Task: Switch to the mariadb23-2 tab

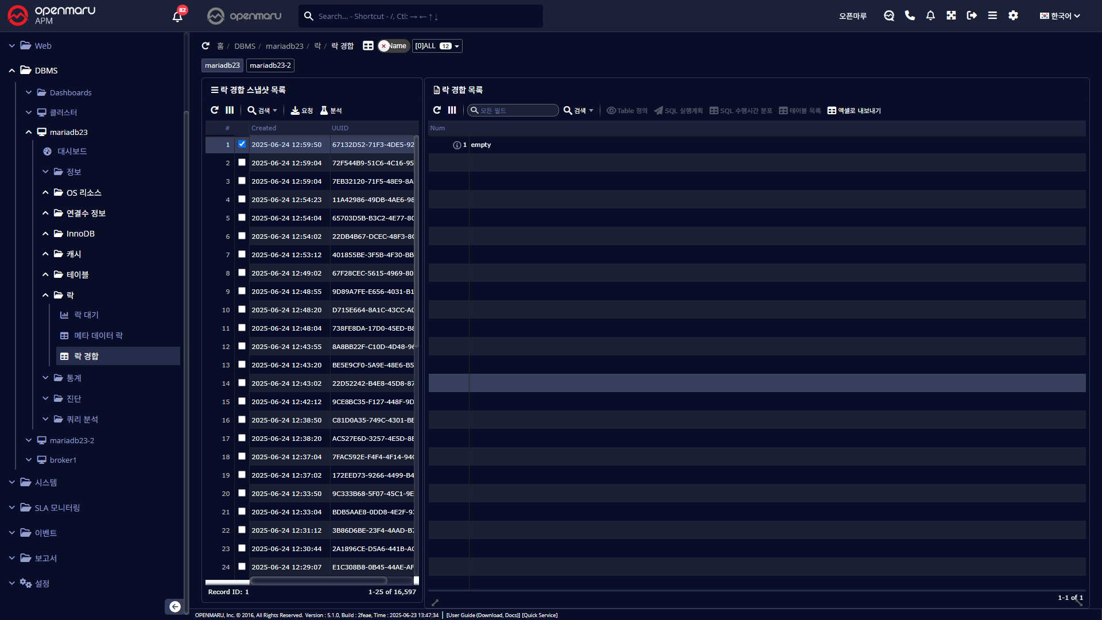Action: coord(270,65)
